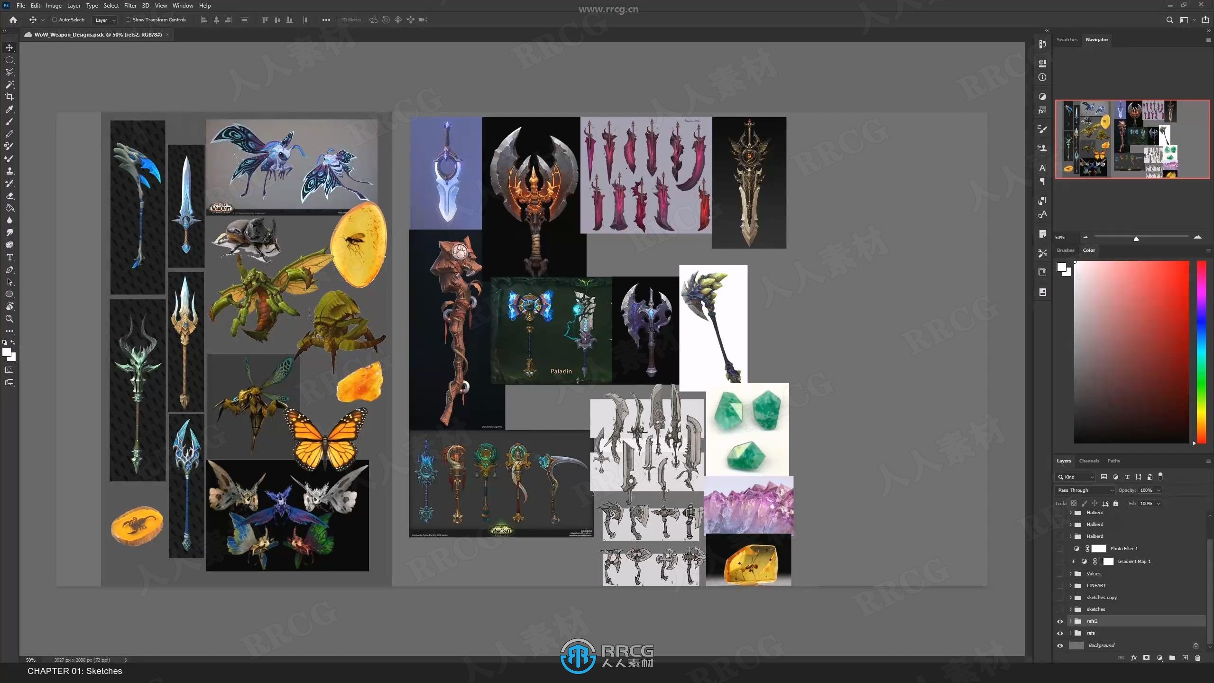Image resolution: width=1214 pixels, height=683 pixels.
Task: Open the Image menu
Action: (x=54, y=6)
